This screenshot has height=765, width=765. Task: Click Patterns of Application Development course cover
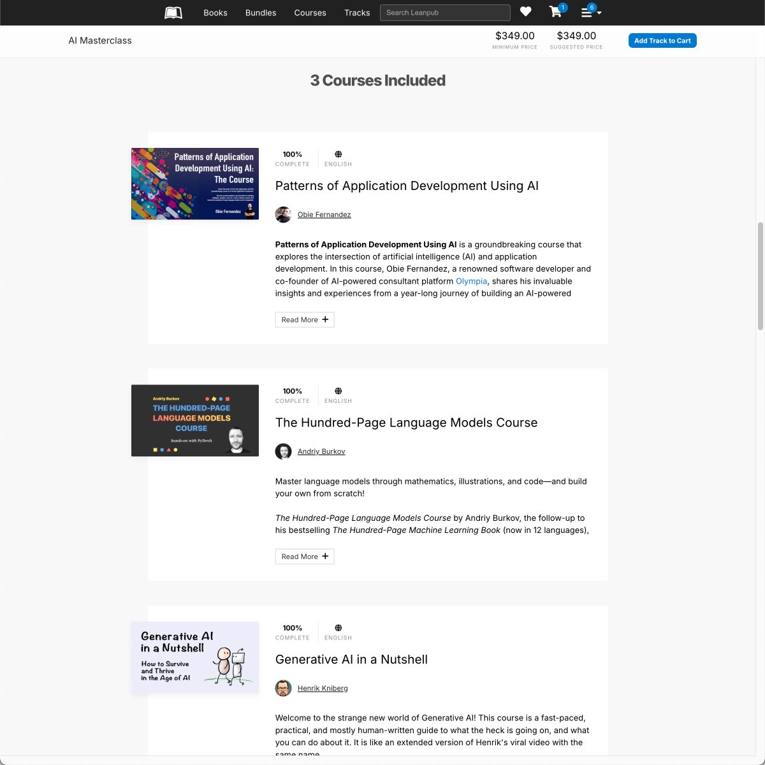point(195,184)
